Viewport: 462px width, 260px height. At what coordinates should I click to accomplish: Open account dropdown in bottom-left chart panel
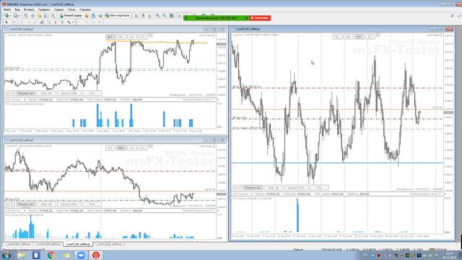point(25,210)
